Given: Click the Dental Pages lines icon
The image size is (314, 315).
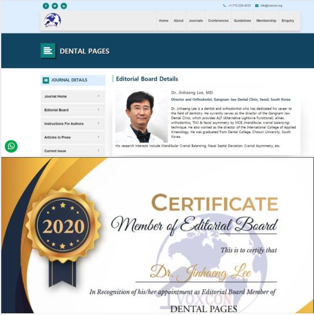Looking at the screenshot, I should coord(48,50).
